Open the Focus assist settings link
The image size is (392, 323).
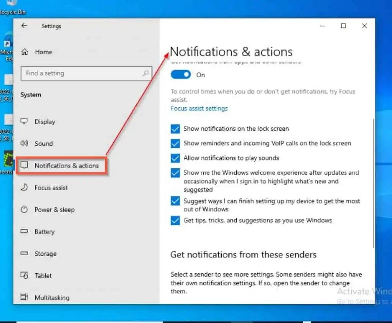[199, 108]
